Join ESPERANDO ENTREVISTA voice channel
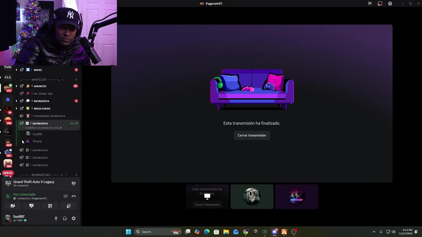Screen dimensions: 422x237 click(x=49, y=116)
